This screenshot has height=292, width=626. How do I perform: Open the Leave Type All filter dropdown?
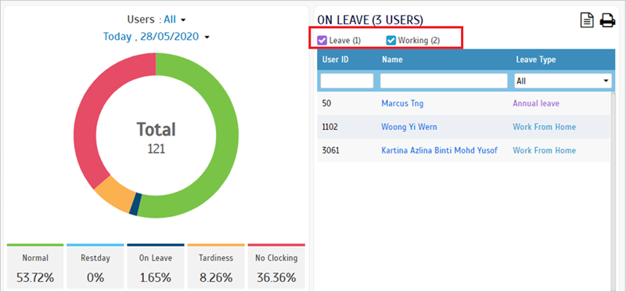563,81
